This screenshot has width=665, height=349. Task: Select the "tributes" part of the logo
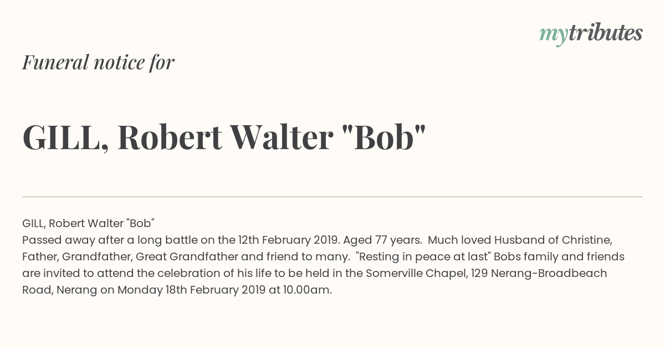tap(605, 33)
